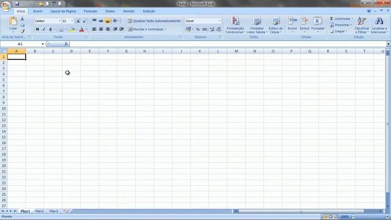Align text to middle vertically

tap(101, 21)
